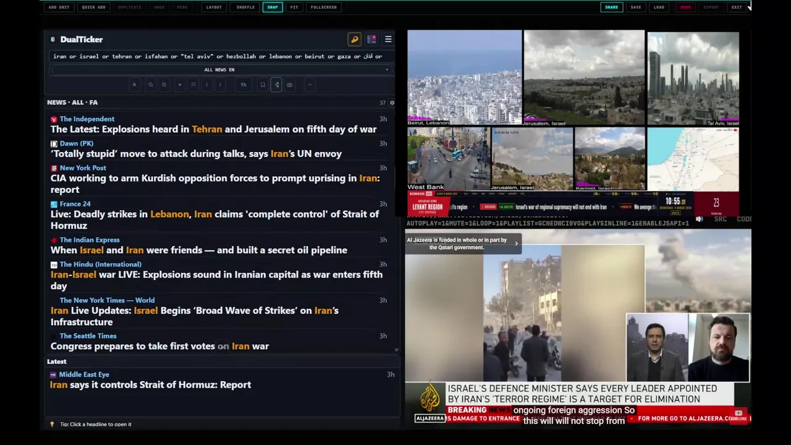Open New York Post CIA Kurdish headline
The image size is (791, 445).
point(215,184)
